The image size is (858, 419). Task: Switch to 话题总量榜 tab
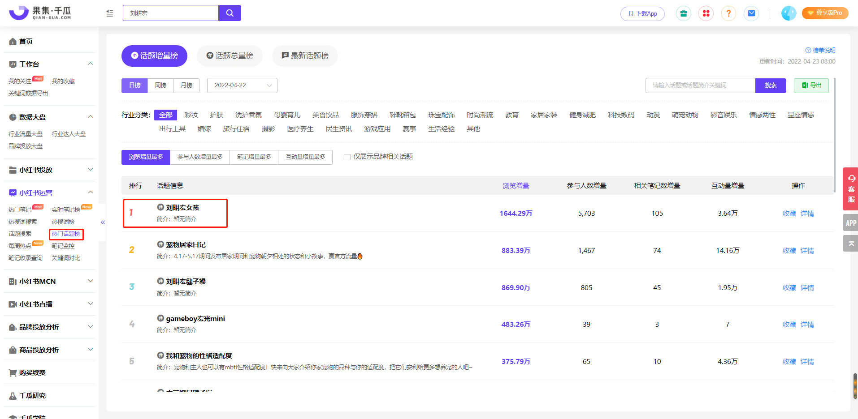230,56
